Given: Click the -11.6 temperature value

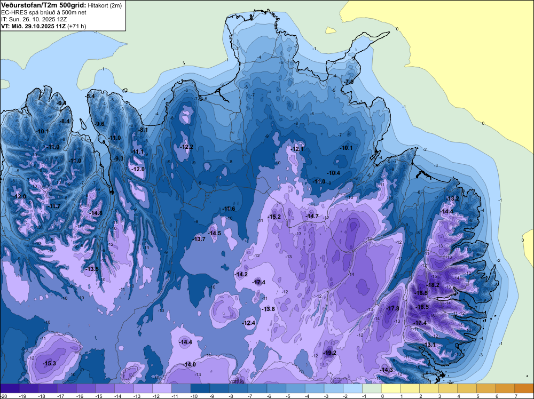Looking at the screenshot, I should [x=229, y=209].
